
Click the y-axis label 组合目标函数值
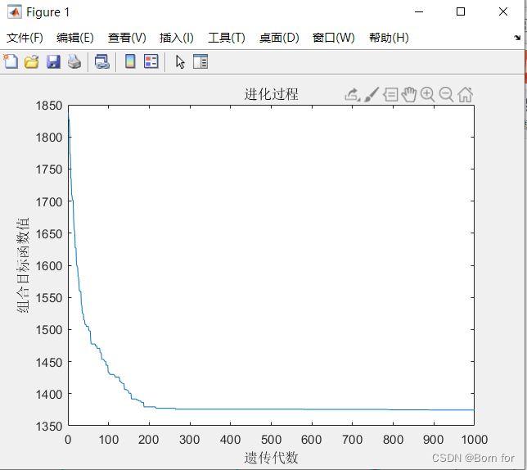(23, 265)
